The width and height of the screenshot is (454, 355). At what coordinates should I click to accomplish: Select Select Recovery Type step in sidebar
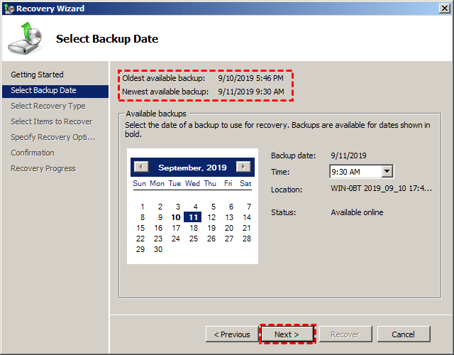coord(48,106)
